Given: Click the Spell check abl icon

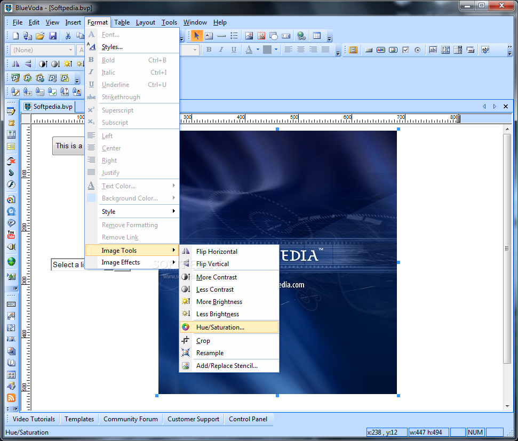Looking at the screenshot, I should coord(485,50).
